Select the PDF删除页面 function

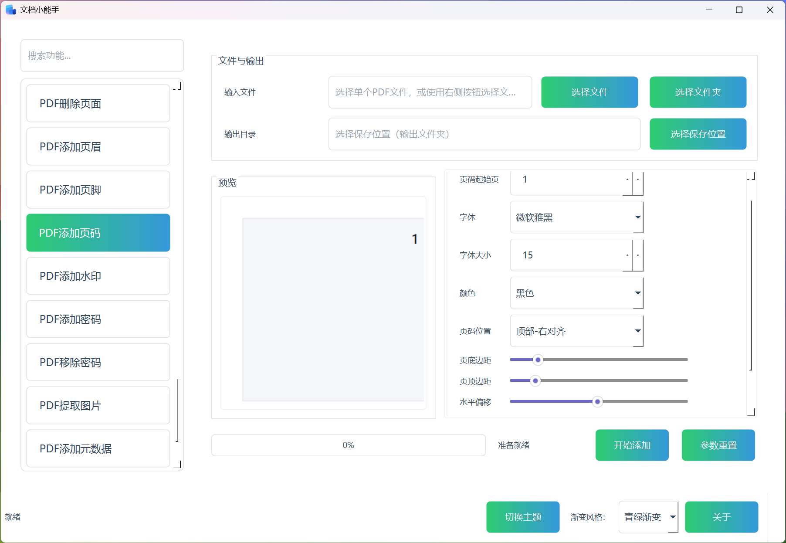coord(98,103)
